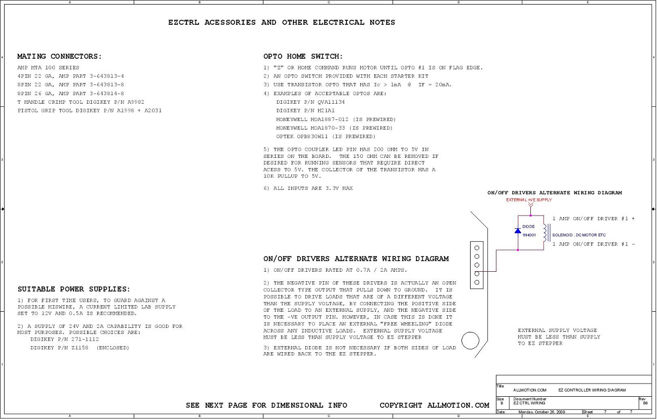Click the line '4PIN 22 GA, AMP PART 3-643813-4'
The image size is (657, 420).
[71, 76]
